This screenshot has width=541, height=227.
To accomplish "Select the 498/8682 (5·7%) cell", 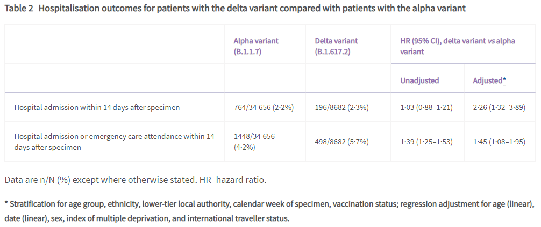I will pyautogui.click(x=341, y=142).
